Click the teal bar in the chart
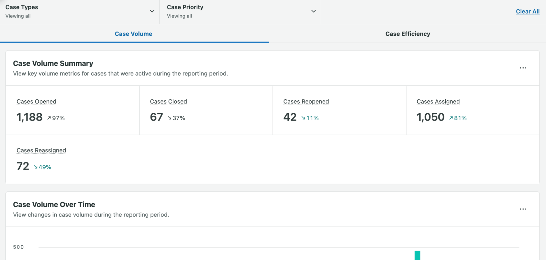Screen dimensions: 546x260 [x=417, y=256]
